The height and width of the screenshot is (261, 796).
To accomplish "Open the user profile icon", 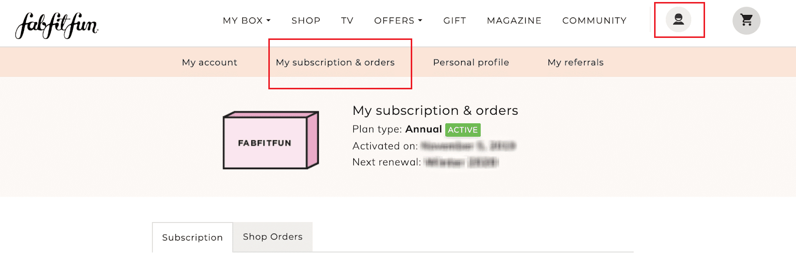I will point(678,20).
